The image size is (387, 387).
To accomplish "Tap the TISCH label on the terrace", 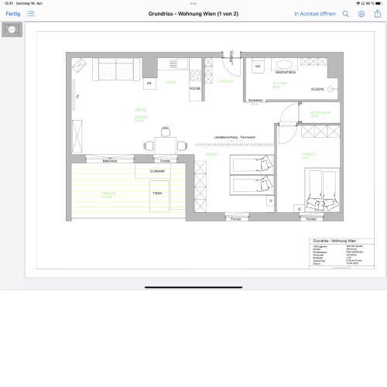I will tap(157, 193).
